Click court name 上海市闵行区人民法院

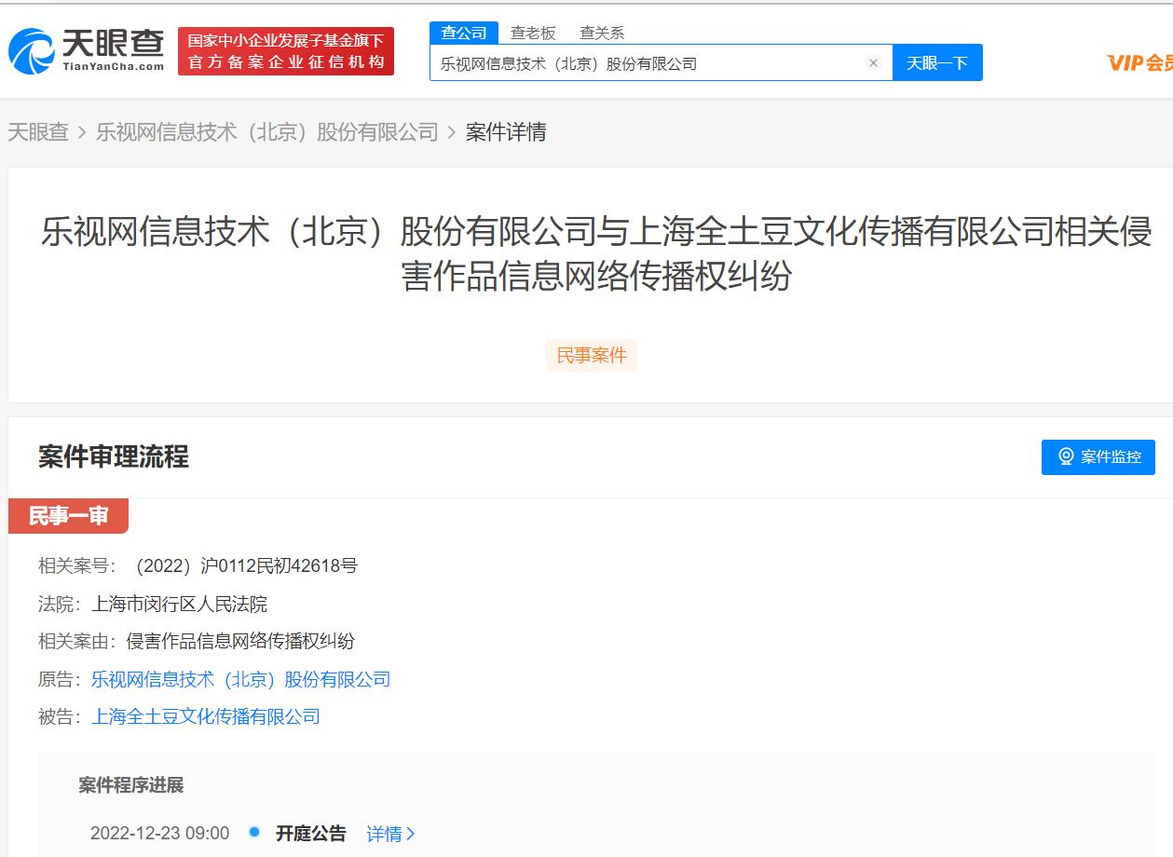pos(179,605)
